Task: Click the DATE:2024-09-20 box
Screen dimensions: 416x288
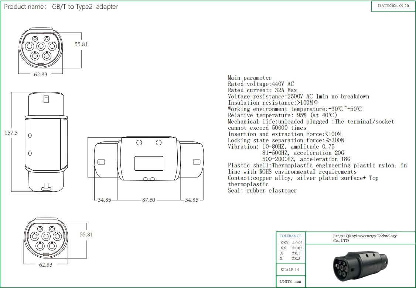Action: coord(393,6)
